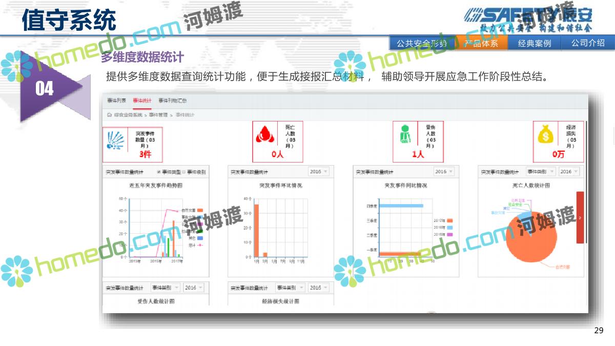Switch to the 事件列表 tab
The height and width of the screenshot is (346, 615).
point(116,101)
